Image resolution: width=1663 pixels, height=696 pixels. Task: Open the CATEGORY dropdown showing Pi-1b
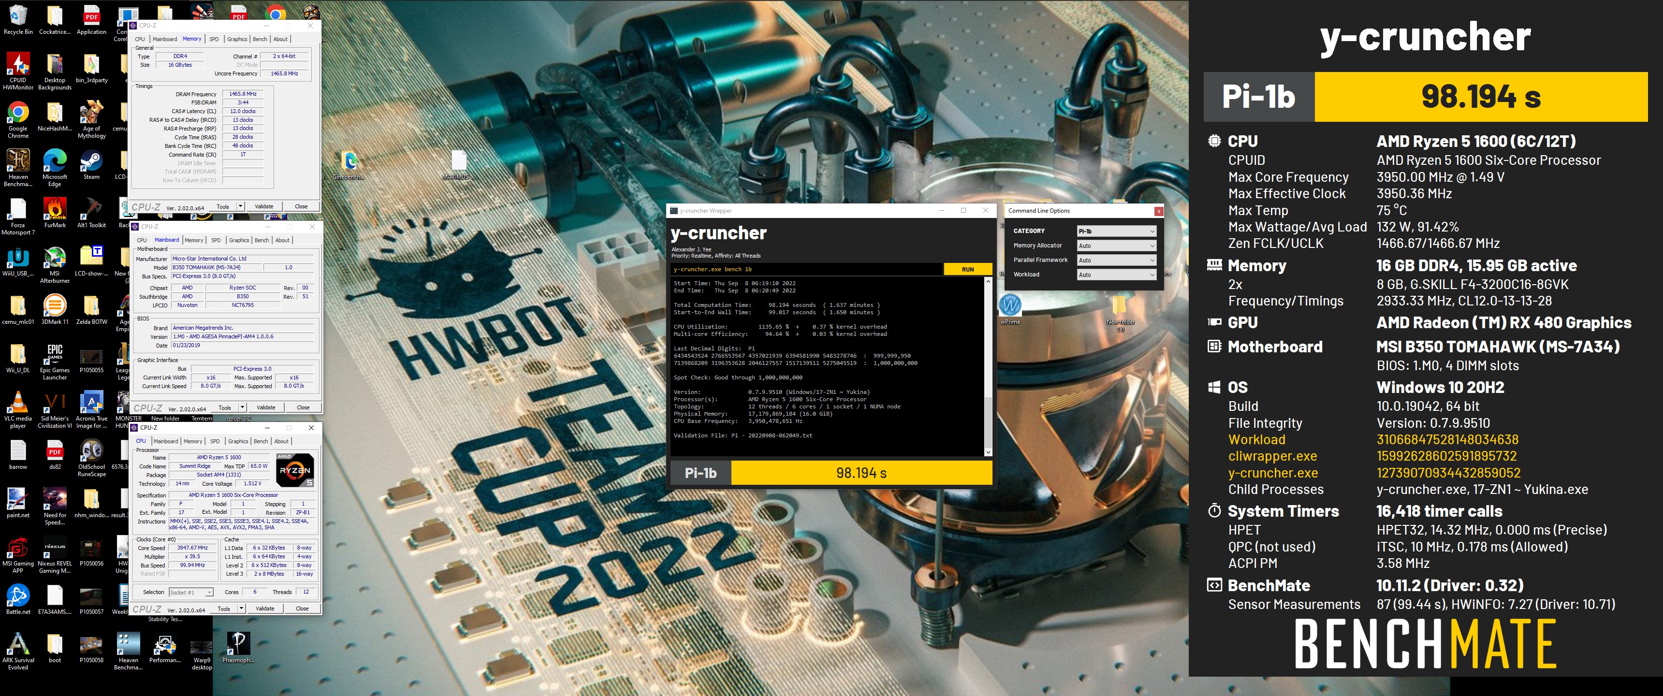(1116, 231)
